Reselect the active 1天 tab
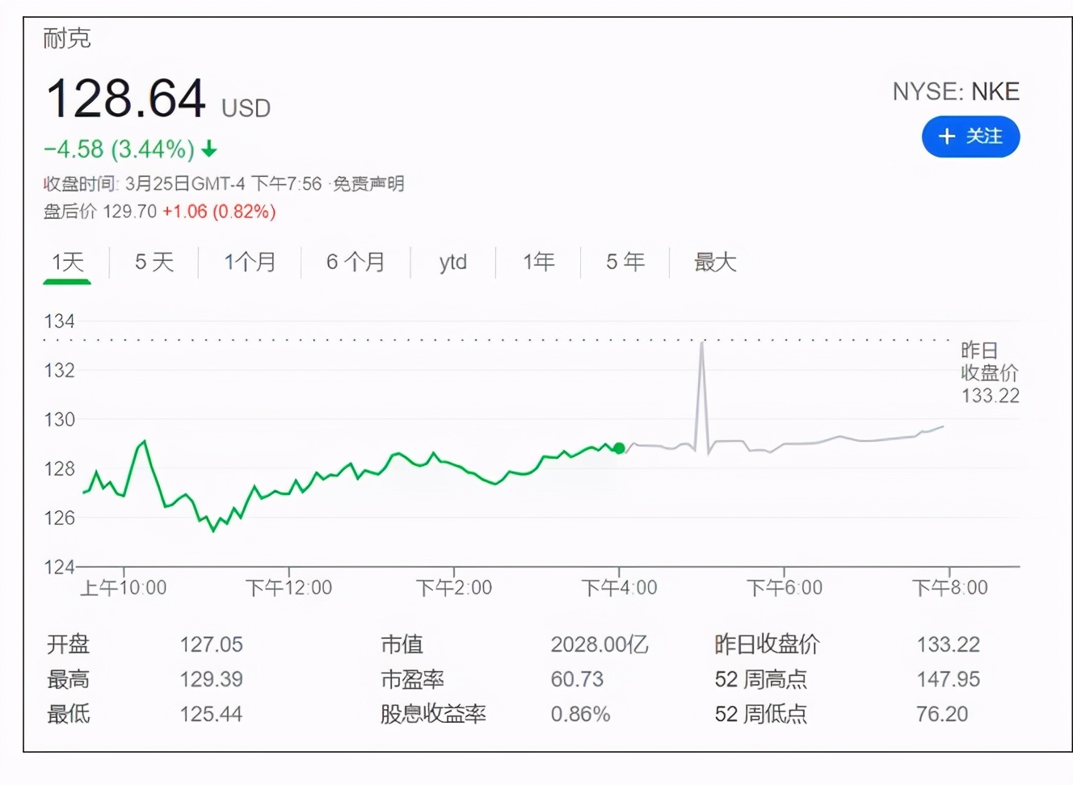 (x=67, y=262)
